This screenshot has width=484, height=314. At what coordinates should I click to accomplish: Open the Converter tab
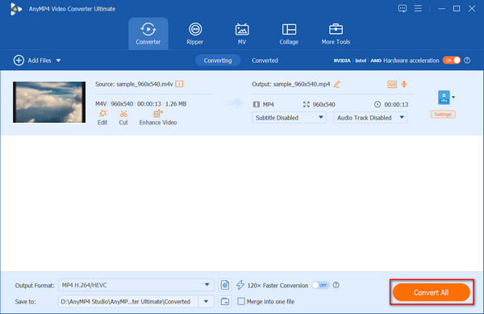pyautogui.click(x=148, y=34)
